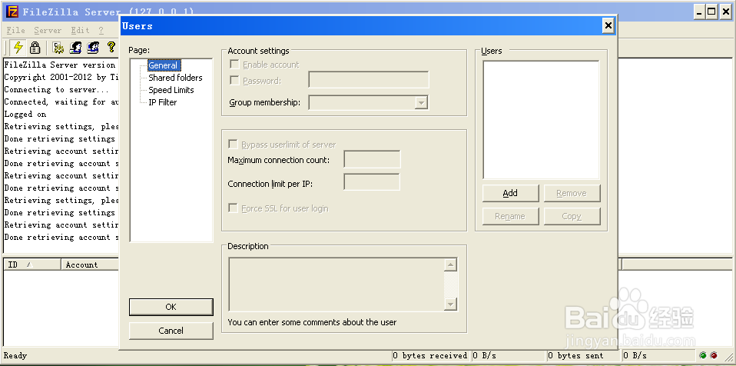The width and height of the screenshot is (736, 366).
Task: Minimize the FileZilla Server window
Action: pos(699,12)
